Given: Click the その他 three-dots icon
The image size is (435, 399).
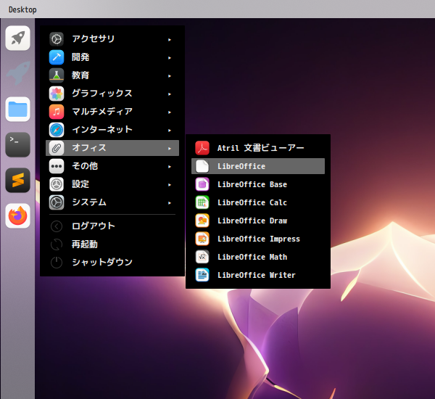Looking at the screenshot, I should tap(57, 166).
